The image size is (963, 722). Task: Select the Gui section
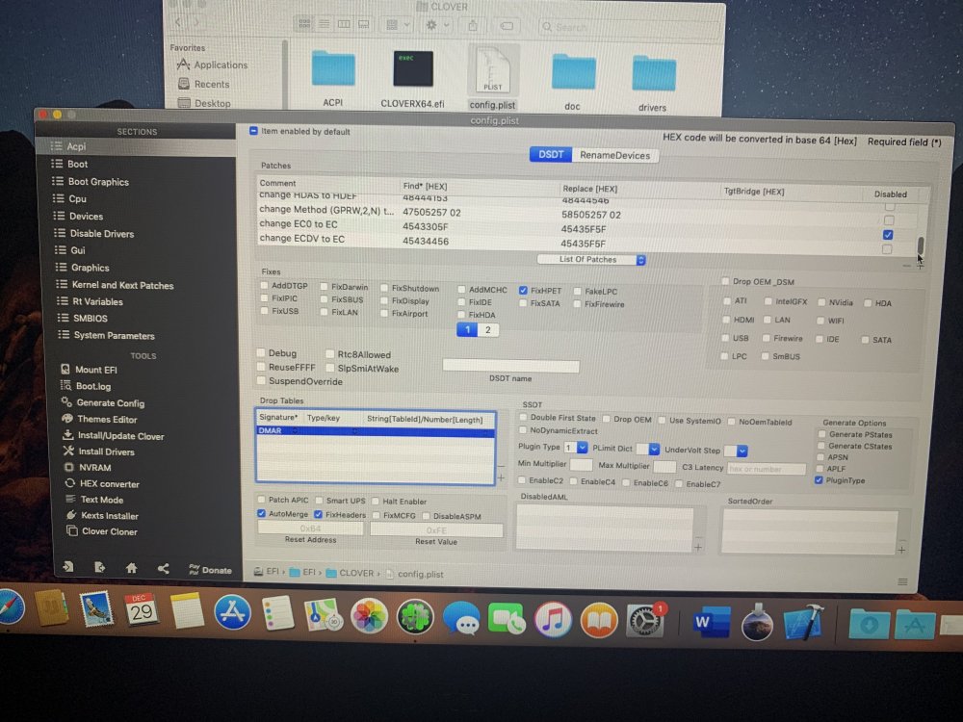click(77, 250)
